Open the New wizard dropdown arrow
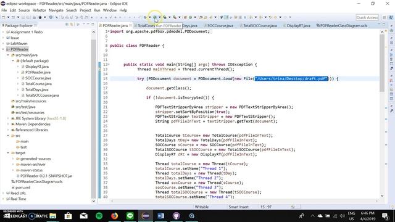The width and height of the screenshot is (395, 222). (x=8, y=17)
